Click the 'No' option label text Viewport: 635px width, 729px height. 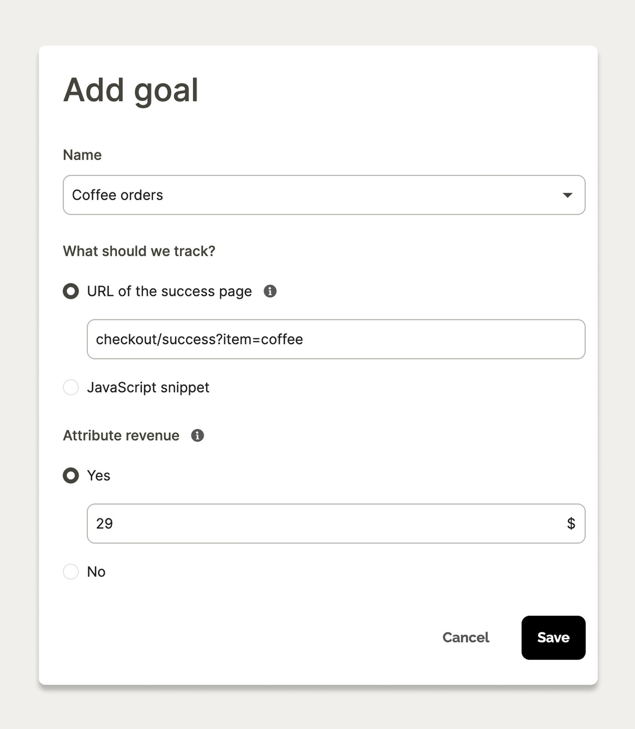pos(96,572)
